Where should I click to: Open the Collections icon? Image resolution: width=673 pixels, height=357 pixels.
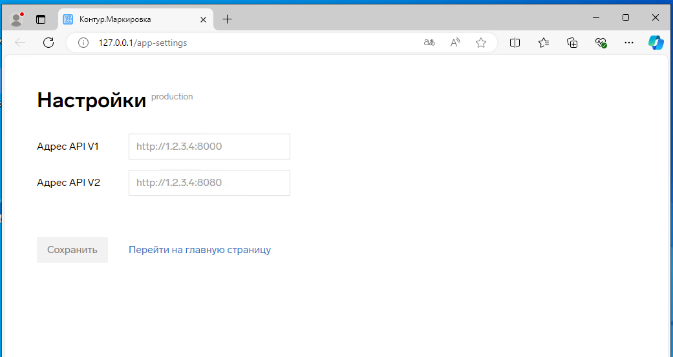coord(572,43)
